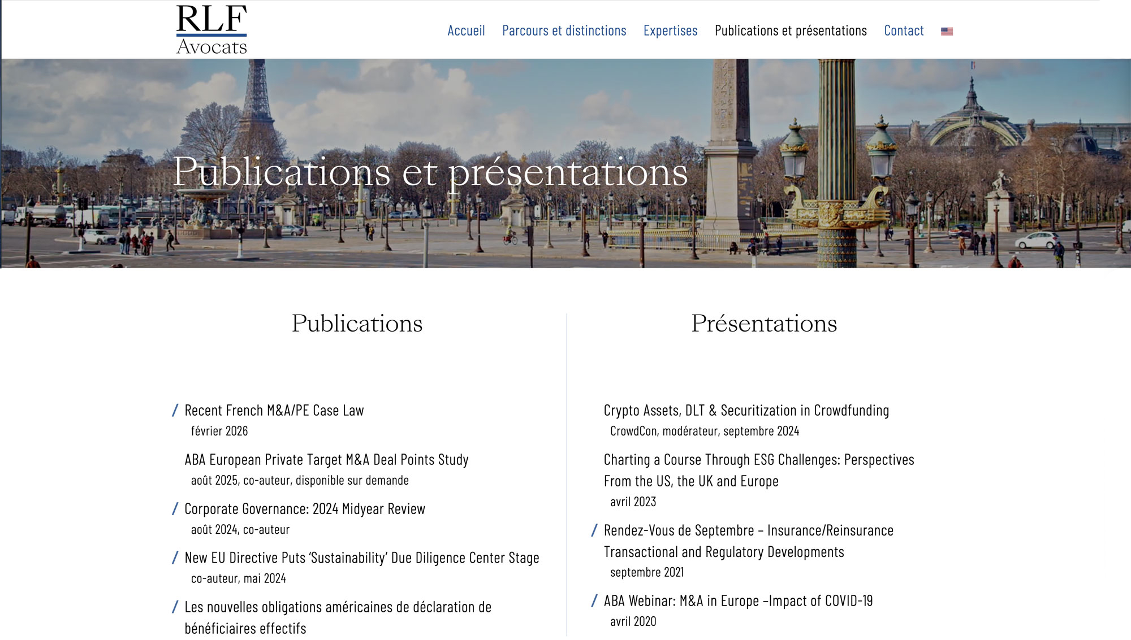
Task: Click slash icon beside Rendez-Vous de Septembre
Action: [594, 530]
